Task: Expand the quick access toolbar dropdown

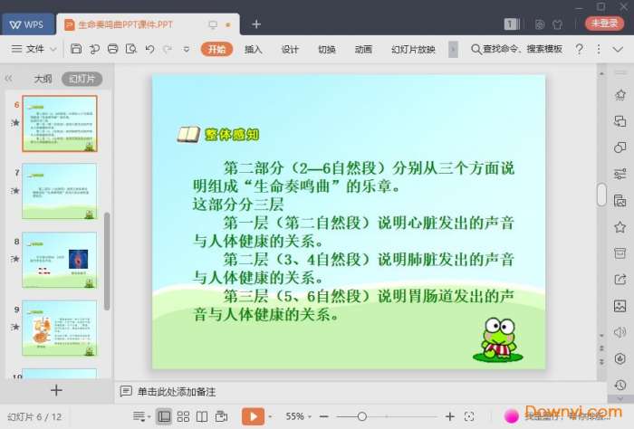Action: 186,49
